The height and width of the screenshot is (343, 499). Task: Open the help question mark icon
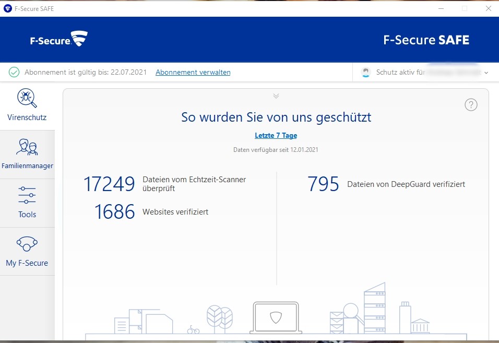(x=471, y=105)
